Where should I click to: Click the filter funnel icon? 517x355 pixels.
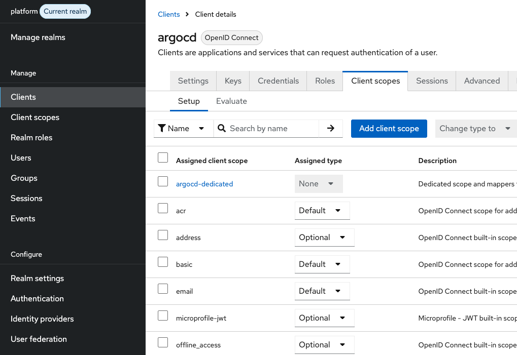pyautogui.click(x=162, y=129)
